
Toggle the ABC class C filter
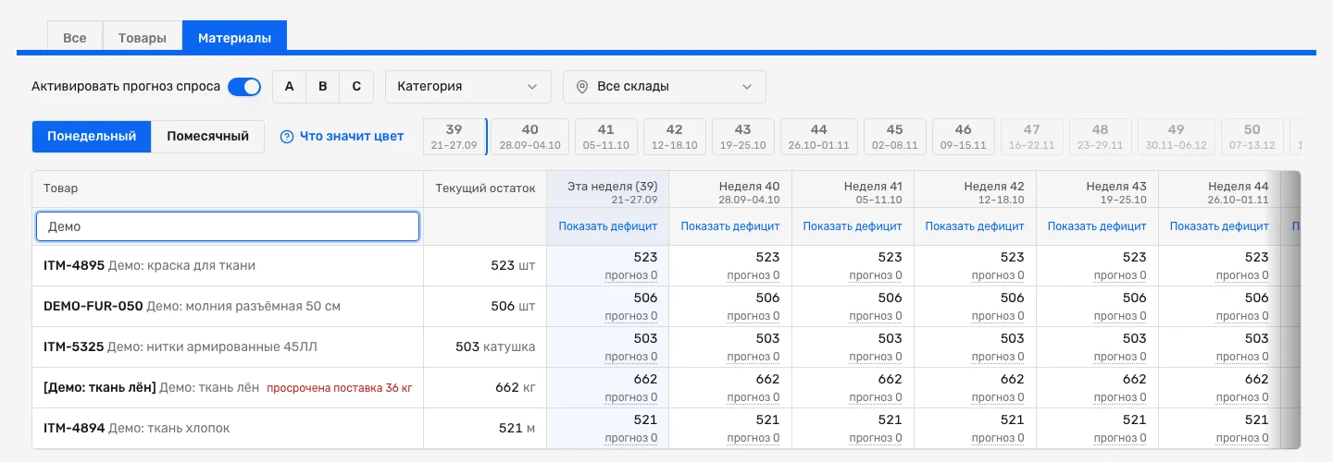tap(356, 87)
